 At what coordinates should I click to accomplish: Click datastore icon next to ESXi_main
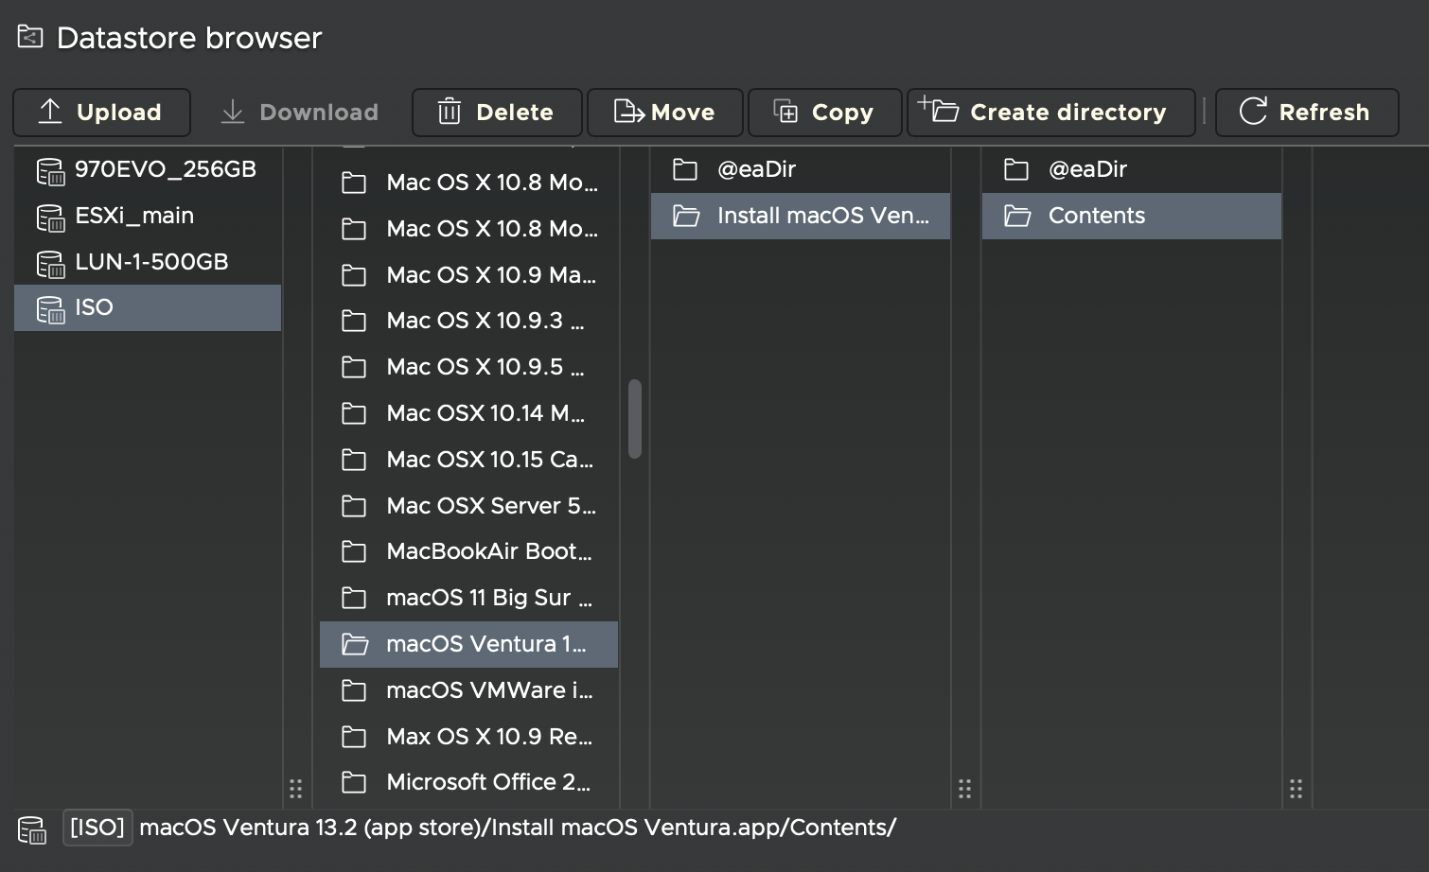(50, 218)
